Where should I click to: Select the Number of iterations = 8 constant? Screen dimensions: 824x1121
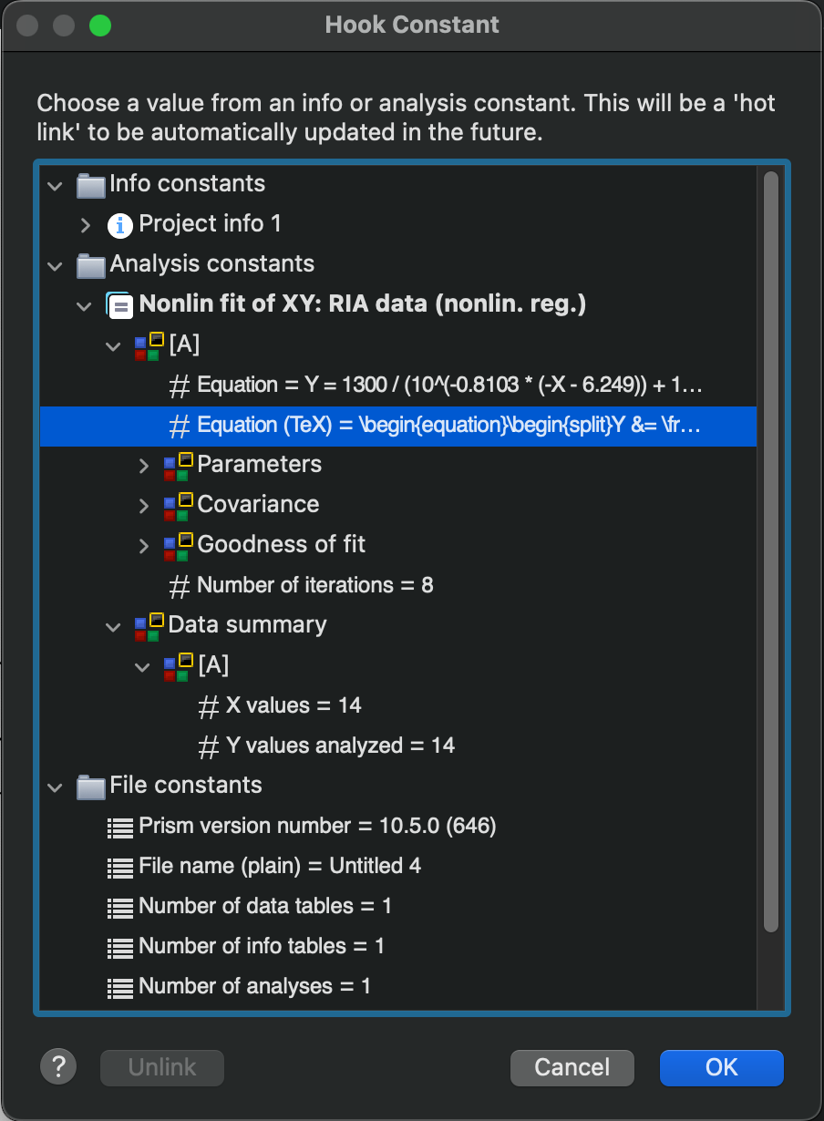(314, 585)
